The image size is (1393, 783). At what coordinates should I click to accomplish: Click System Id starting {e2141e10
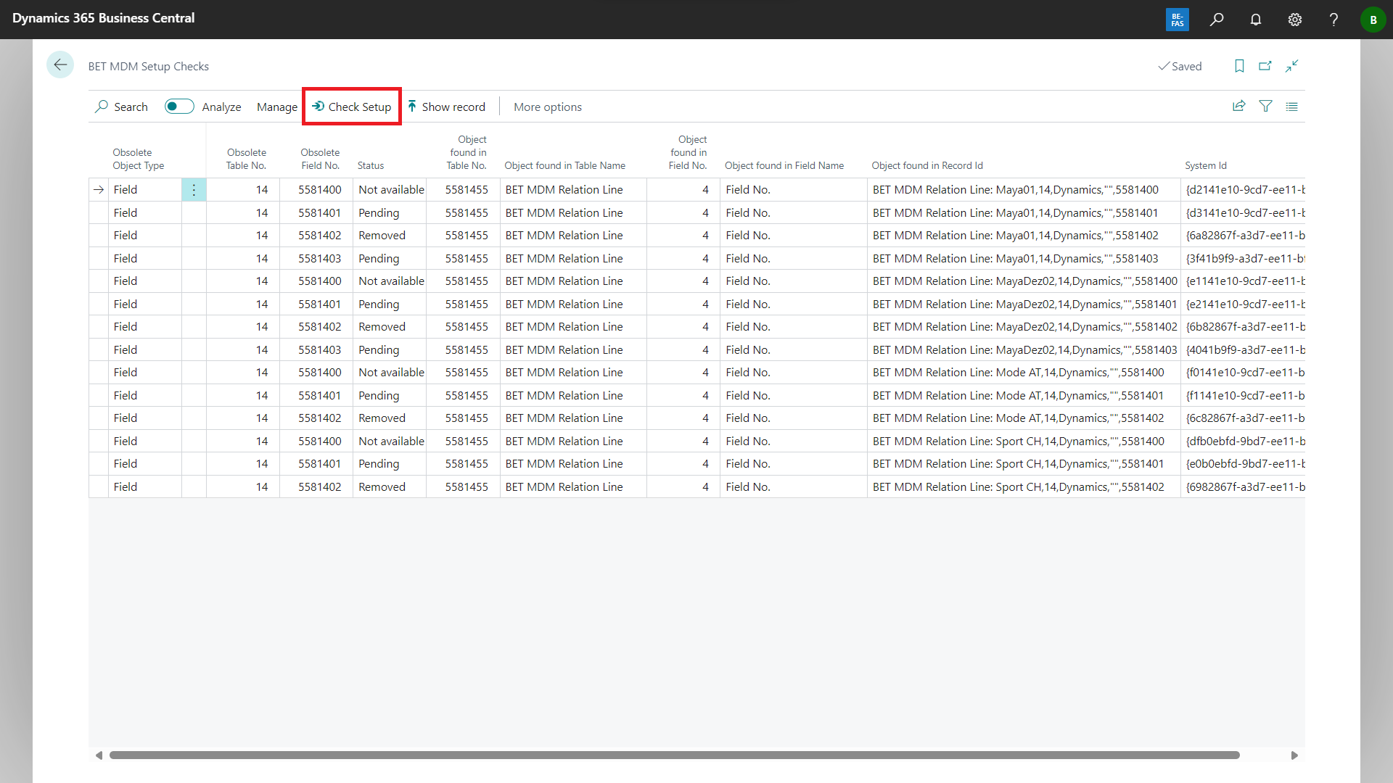[1244, 304]
